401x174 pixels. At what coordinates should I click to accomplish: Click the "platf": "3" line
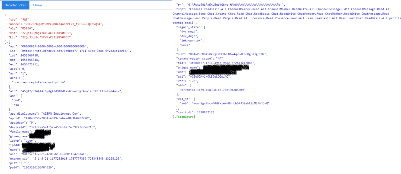(20, 163)
